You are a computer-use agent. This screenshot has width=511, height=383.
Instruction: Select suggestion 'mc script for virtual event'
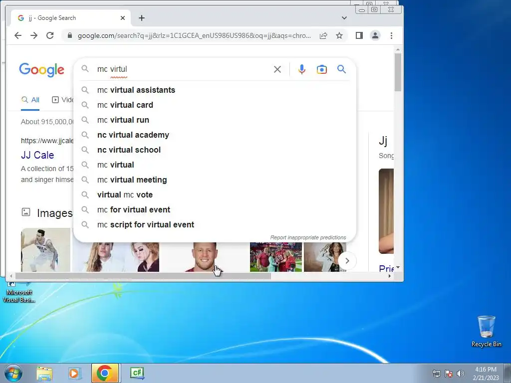215,225
